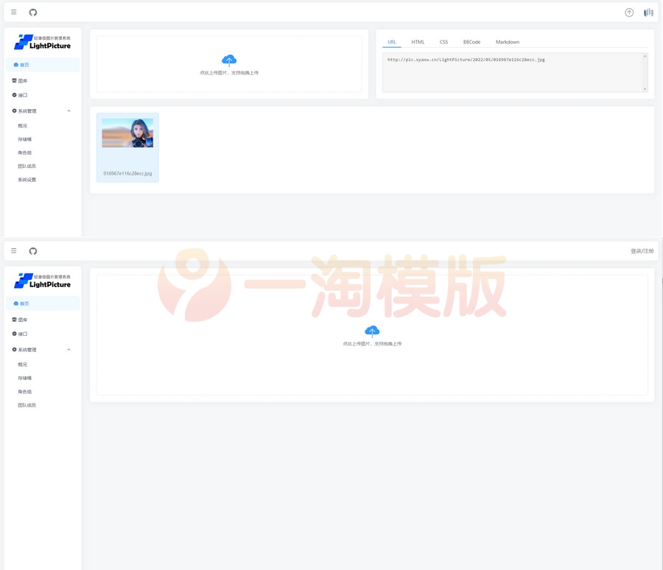Click the hamburger sidebar toggle icon
The height and width of the screenshot is (570, 663).
point(13,12)
